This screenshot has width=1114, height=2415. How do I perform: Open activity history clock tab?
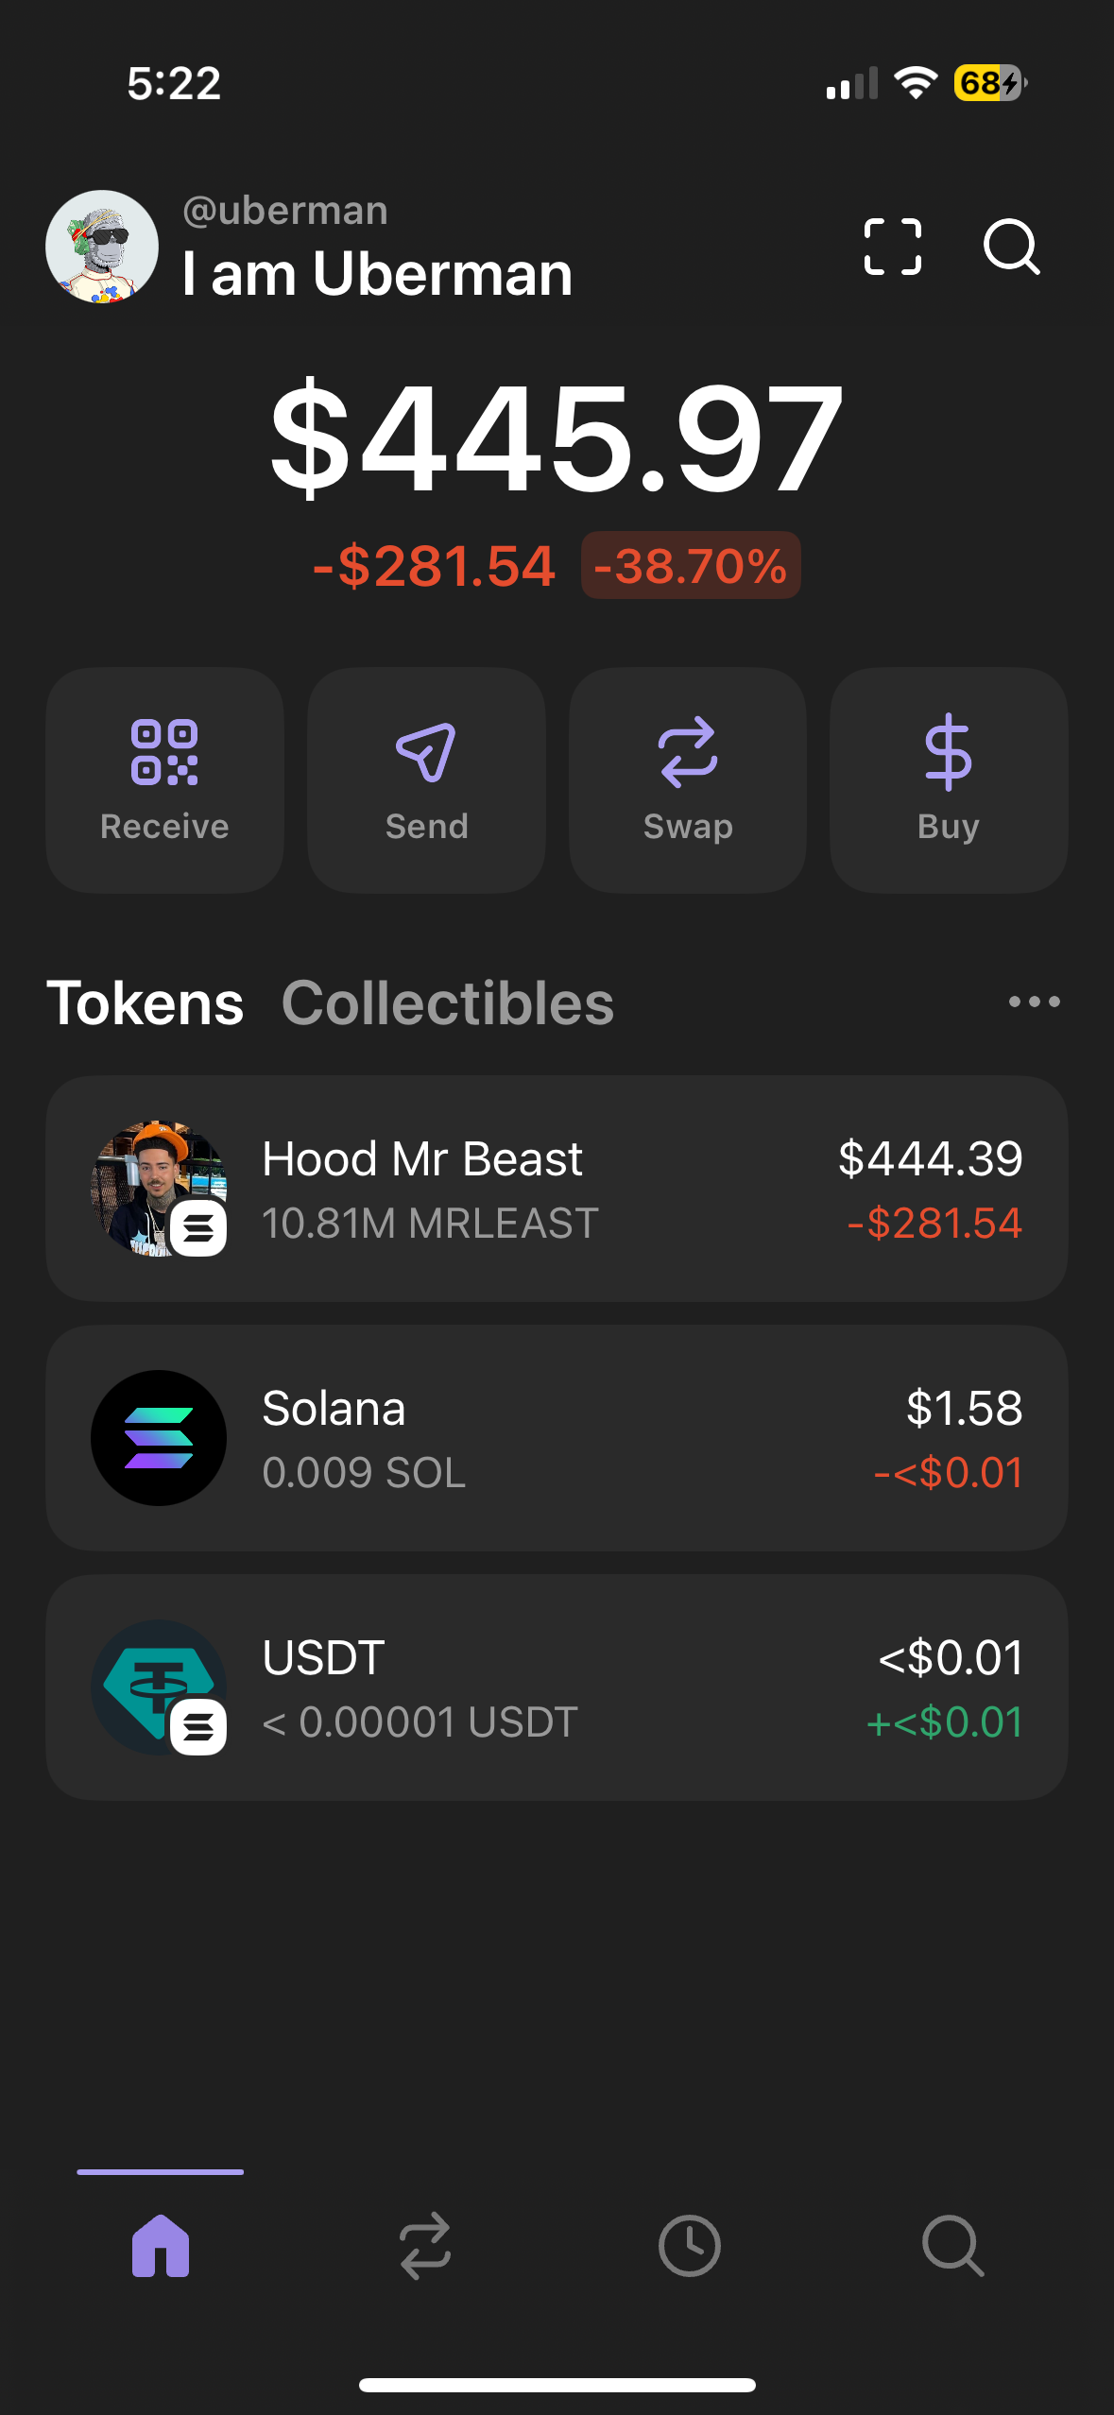[689, 2245]
